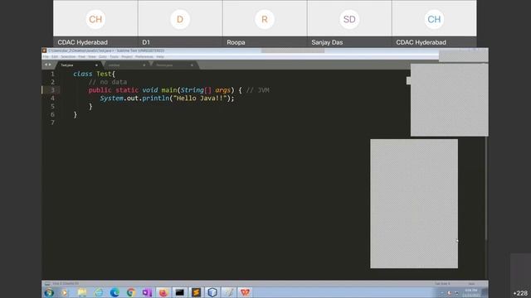Open the VirtualBox cube taskbar icon

pyautogui.click(x=212, y=292)
